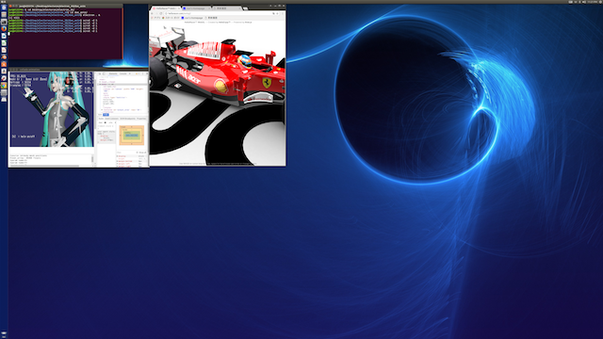Activate DevTools element inspect picker
The width and height of the screenshot is (603, 339).
click(x=100, y=73)
